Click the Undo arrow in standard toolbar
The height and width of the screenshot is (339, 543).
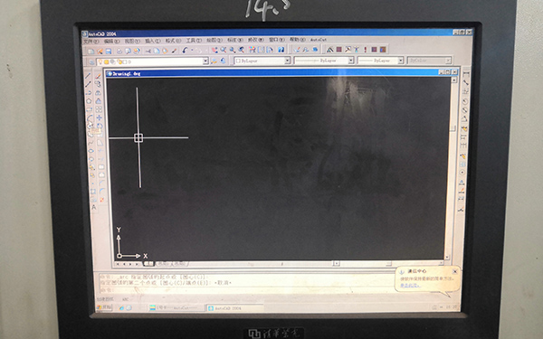[x=185, y=51]
